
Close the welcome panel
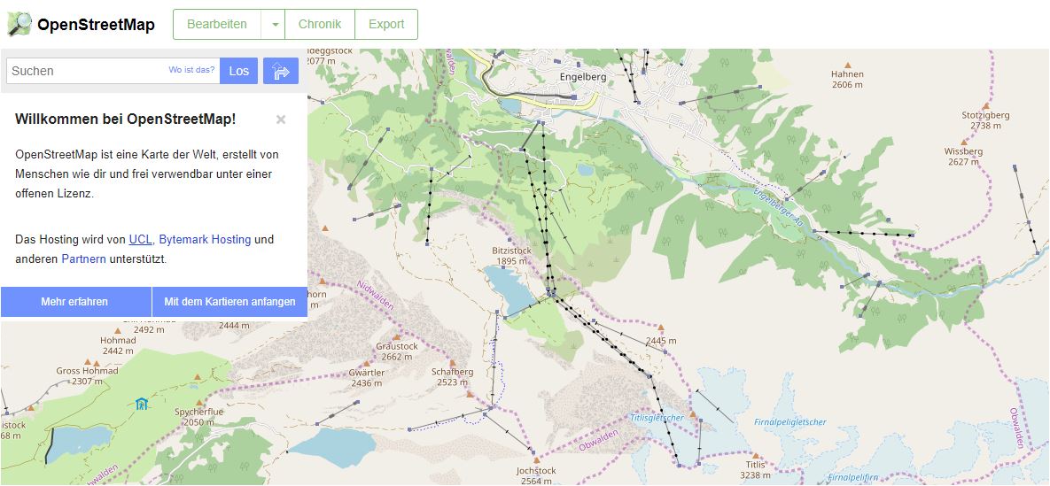point(281,120)
